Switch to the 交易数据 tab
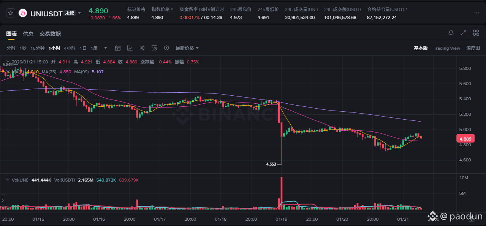 pos(50,34)
